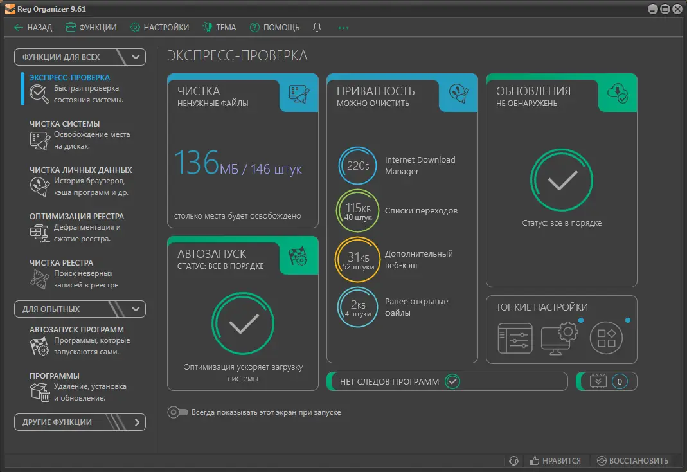The image size is (687, 472).
Task: Click the download box icon next to counter 0
Action: click(598, 381)
